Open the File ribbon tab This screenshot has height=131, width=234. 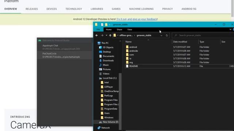[x=98, y=29]
